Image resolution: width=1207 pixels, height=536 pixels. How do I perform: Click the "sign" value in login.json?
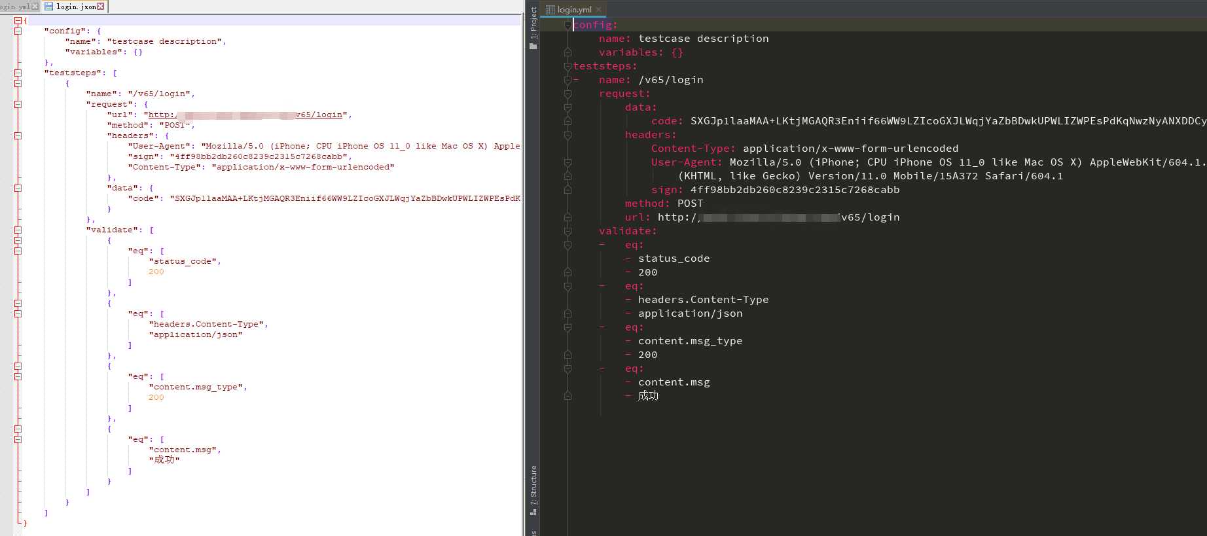click(259, 156)
